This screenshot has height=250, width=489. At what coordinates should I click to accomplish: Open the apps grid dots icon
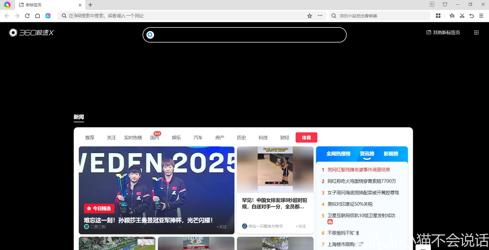(x=477, y=32)
